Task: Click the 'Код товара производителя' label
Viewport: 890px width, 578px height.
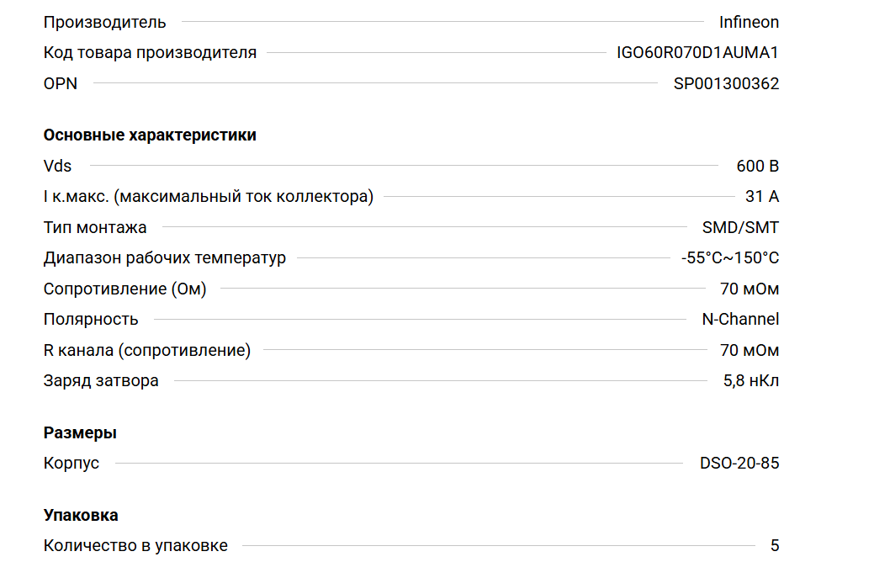Action: click(x=150, y=53)
